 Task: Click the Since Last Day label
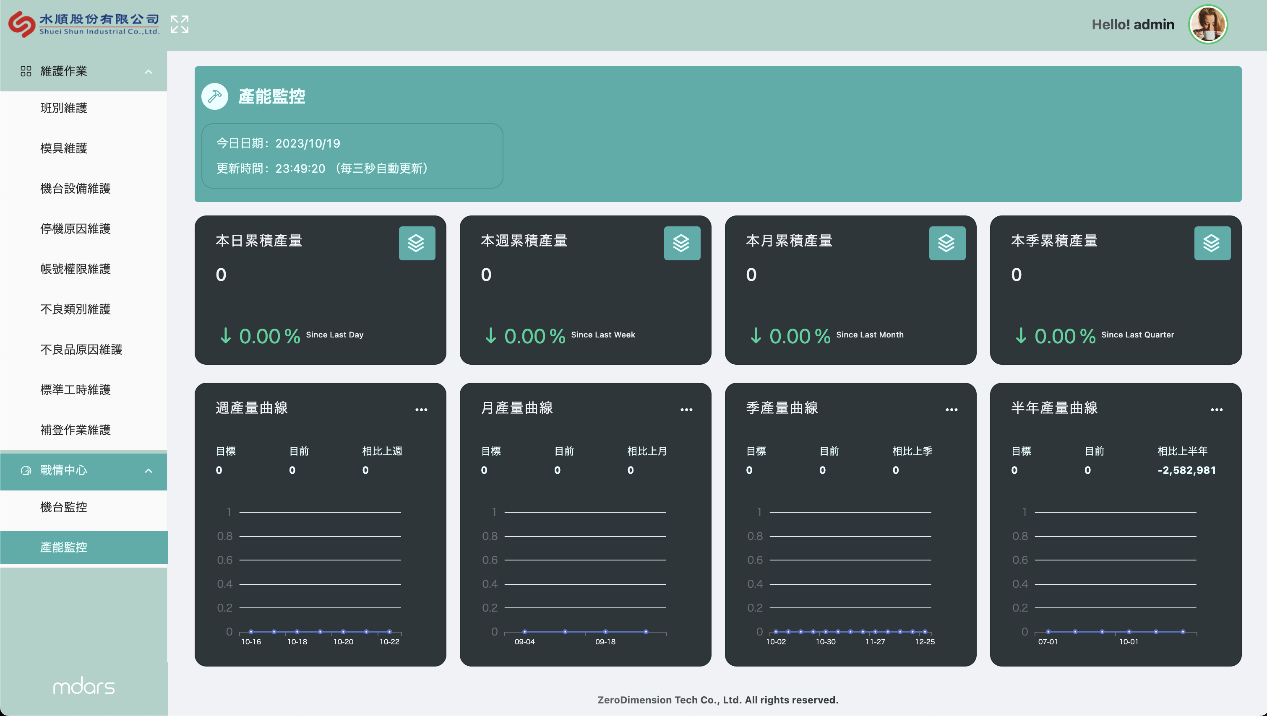335,335
